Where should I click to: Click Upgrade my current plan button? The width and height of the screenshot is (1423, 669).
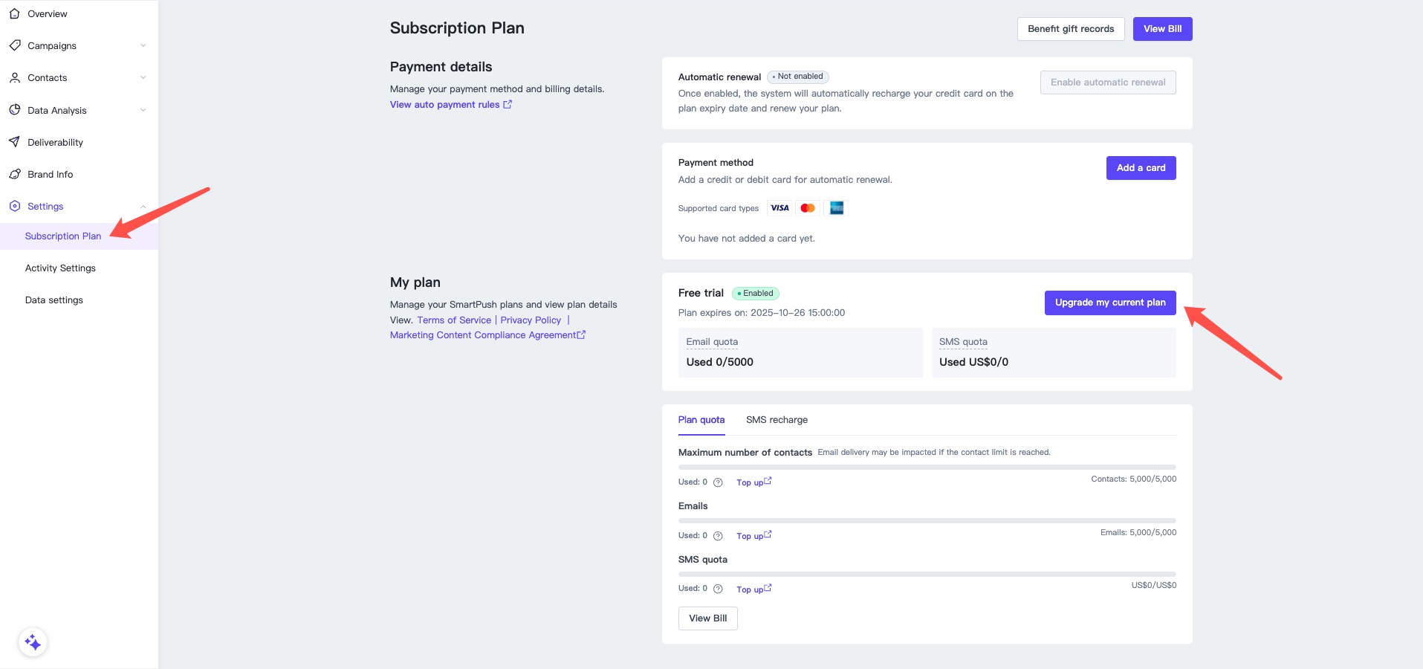[1109, 303]
